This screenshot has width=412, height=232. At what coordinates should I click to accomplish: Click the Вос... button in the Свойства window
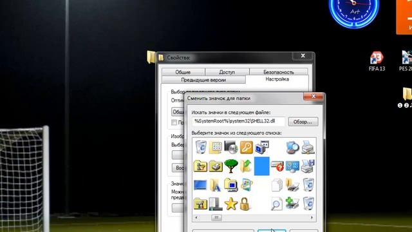click(x=178, y=168)
